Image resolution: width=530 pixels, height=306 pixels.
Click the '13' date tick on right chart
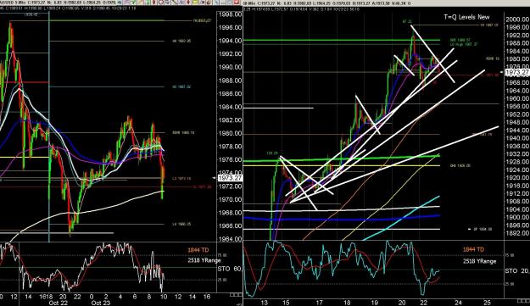click(x=264, y=303)
